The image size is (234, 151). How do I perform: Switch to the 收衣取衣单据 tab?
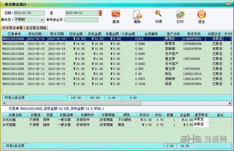point(13,28)
